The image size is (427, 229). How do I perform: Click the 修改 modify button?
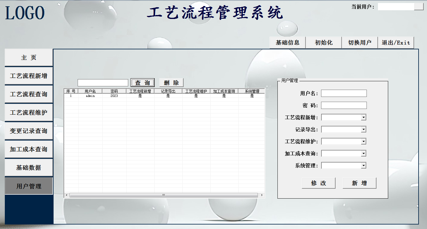319,183
